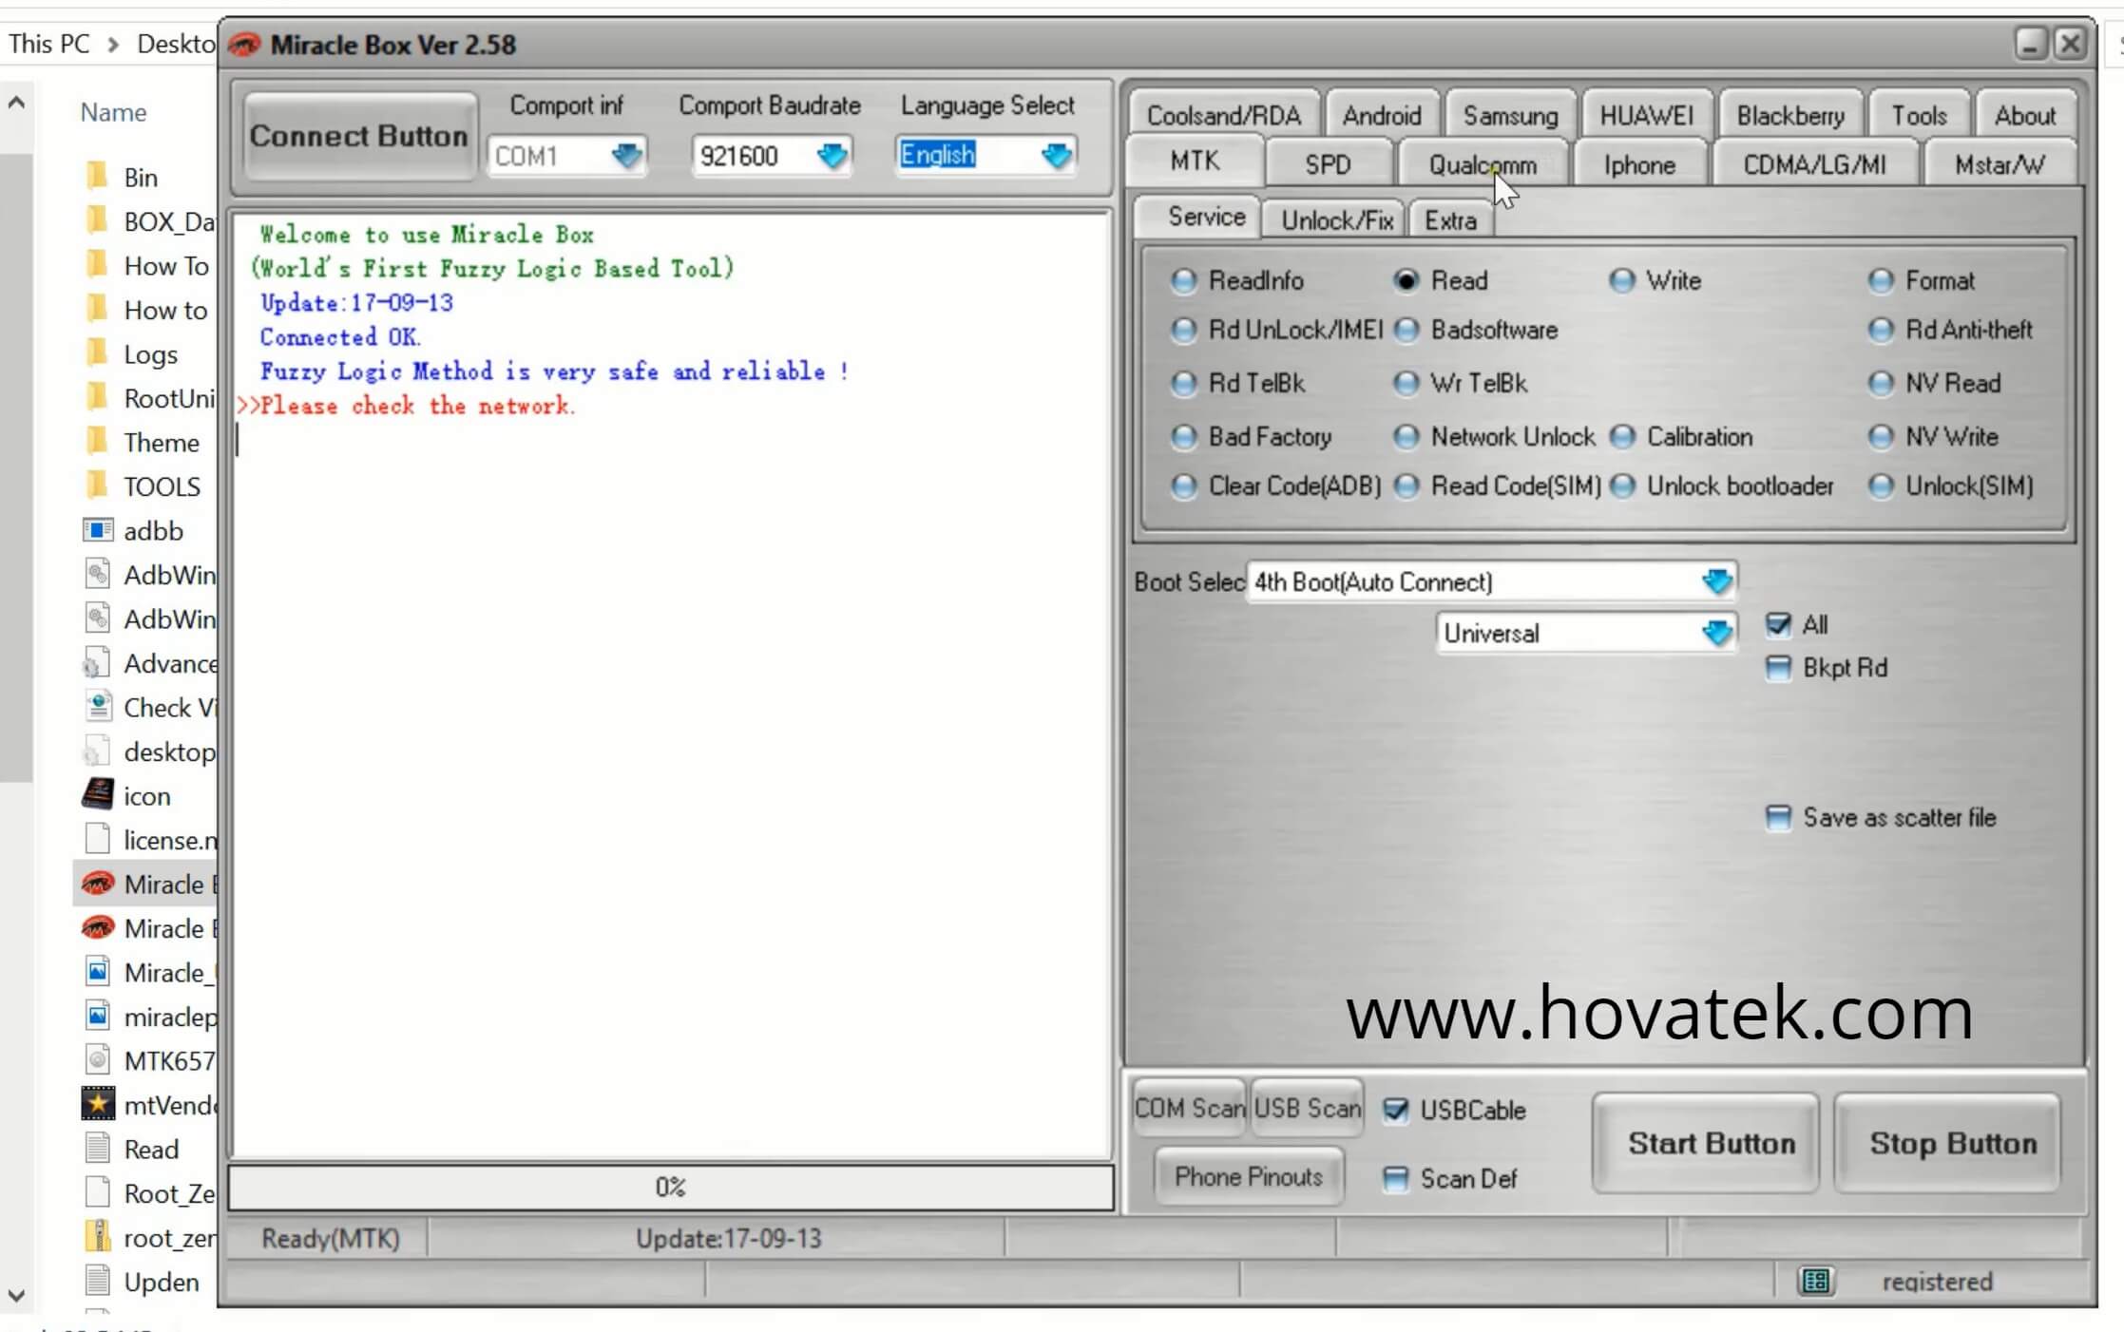This screenshot has width=2124, height=1332.
Task: Click the 0% progress bar
Action: 670,1187
